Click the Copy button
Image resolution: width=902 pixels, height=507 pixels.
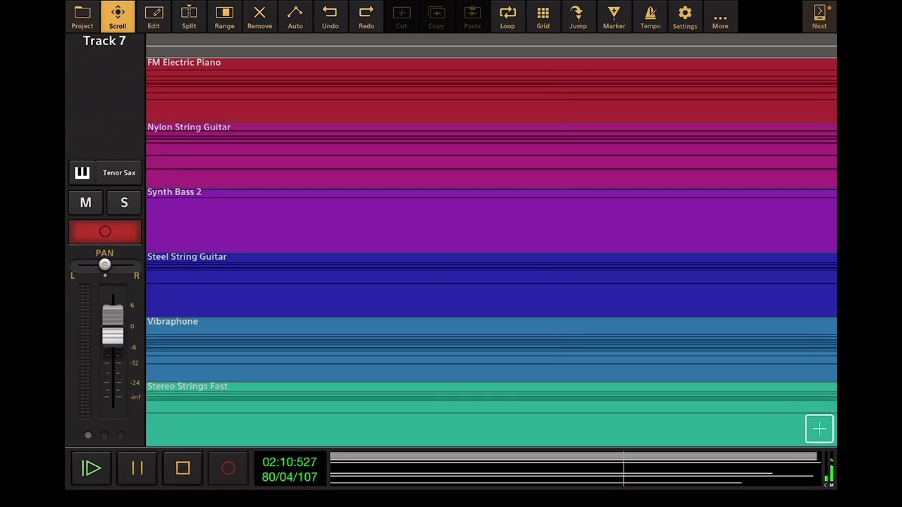click(x=436, y=17)
